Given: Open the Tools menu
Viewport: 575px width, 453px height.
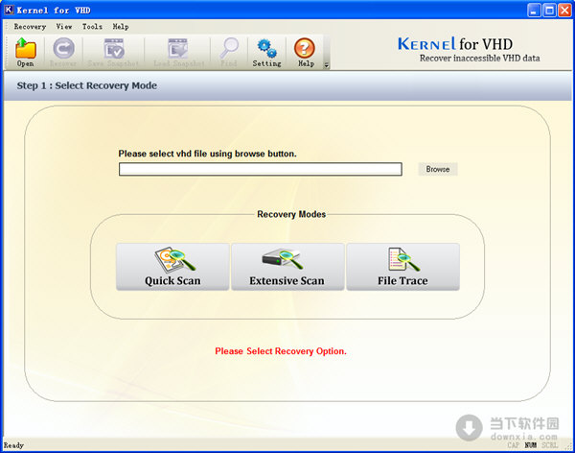Looking at the screenshot, I should (92, 27).
